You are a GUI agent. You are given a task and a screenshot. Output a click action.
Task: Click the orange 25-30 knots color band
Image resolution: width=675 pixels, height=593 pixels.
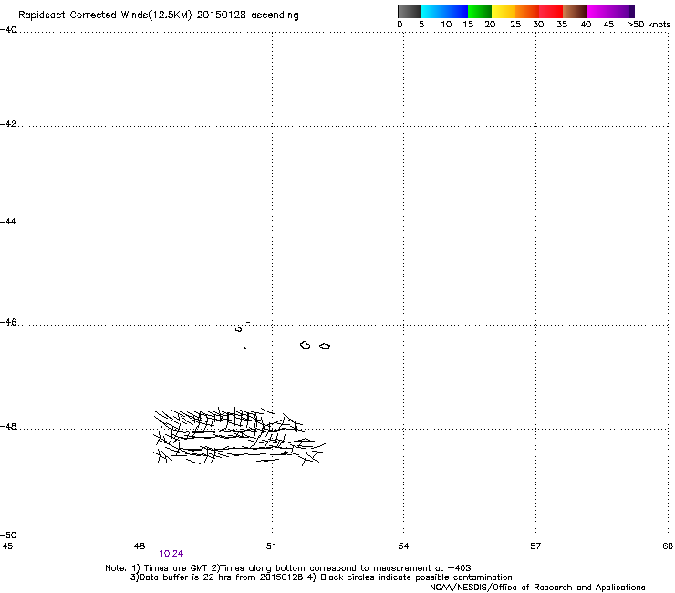coord(527,11)
